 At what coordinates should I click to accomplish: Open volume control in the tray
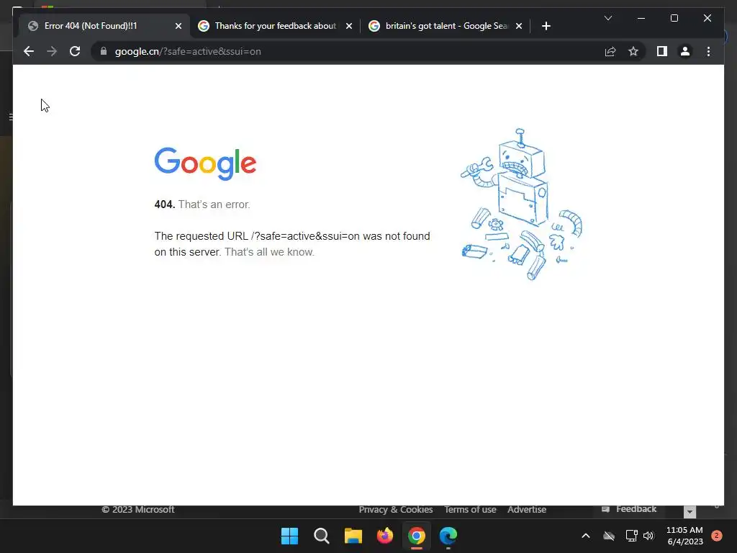[x=648, y=536]
